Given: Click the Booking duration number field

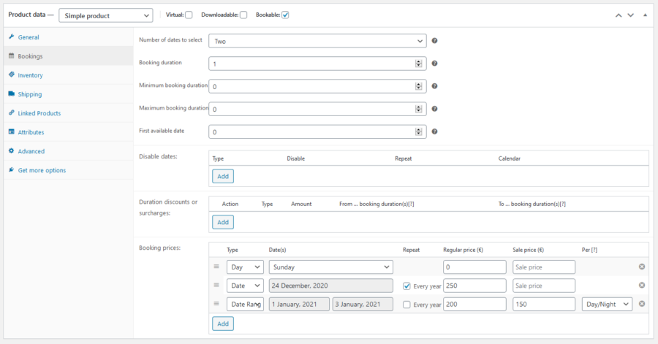Looking at the screenshot, I should [x=317, y=64].
